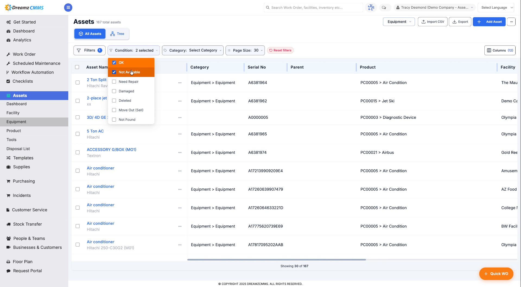Open the Equipment type dropdown at top

click(399, 22)
